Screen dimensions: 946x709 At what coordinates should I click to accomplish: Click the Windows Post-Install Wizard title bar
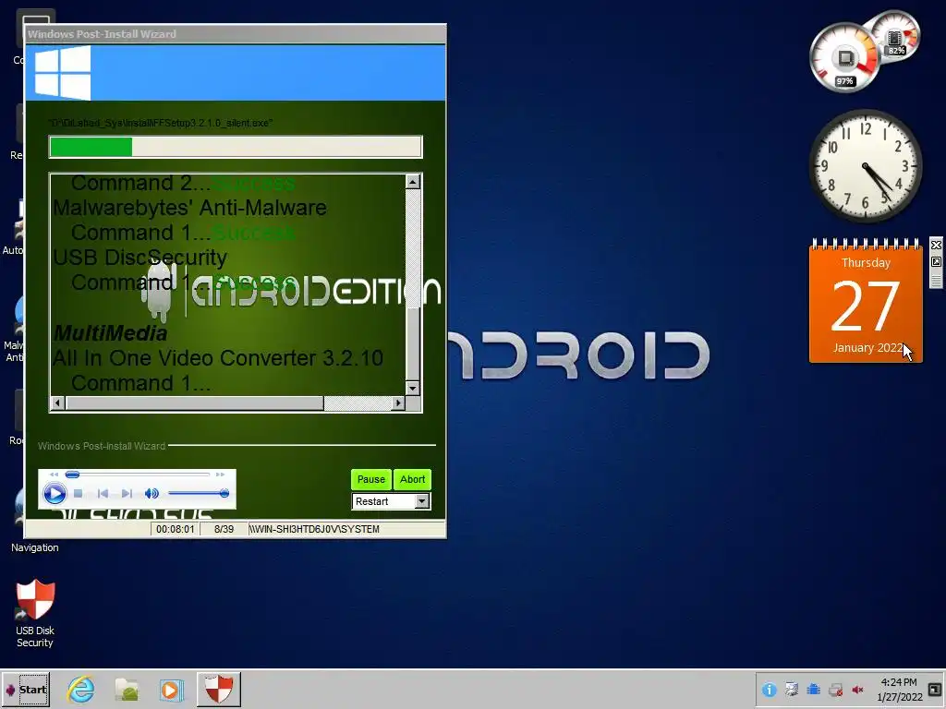coord(236,34)
